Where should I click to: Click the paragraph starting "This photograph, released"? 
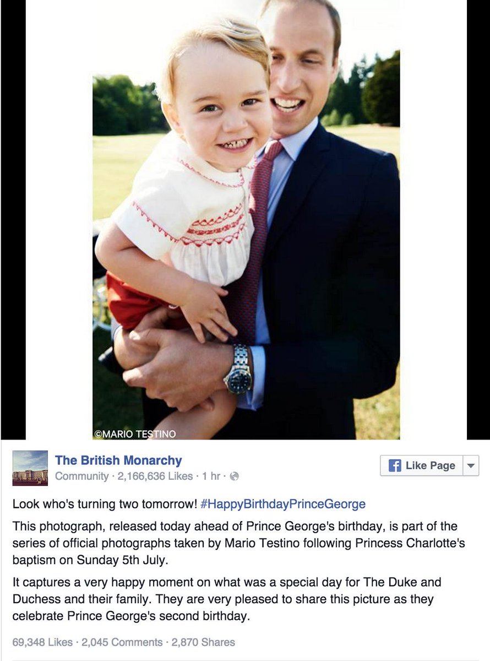tap(238, 543)
